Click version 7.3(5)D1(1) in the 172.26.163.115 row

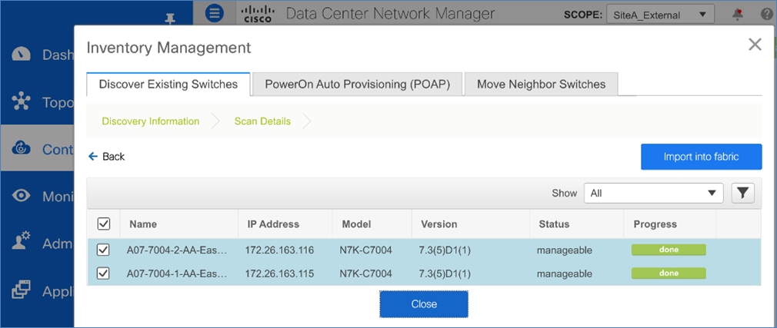(445, 273)
